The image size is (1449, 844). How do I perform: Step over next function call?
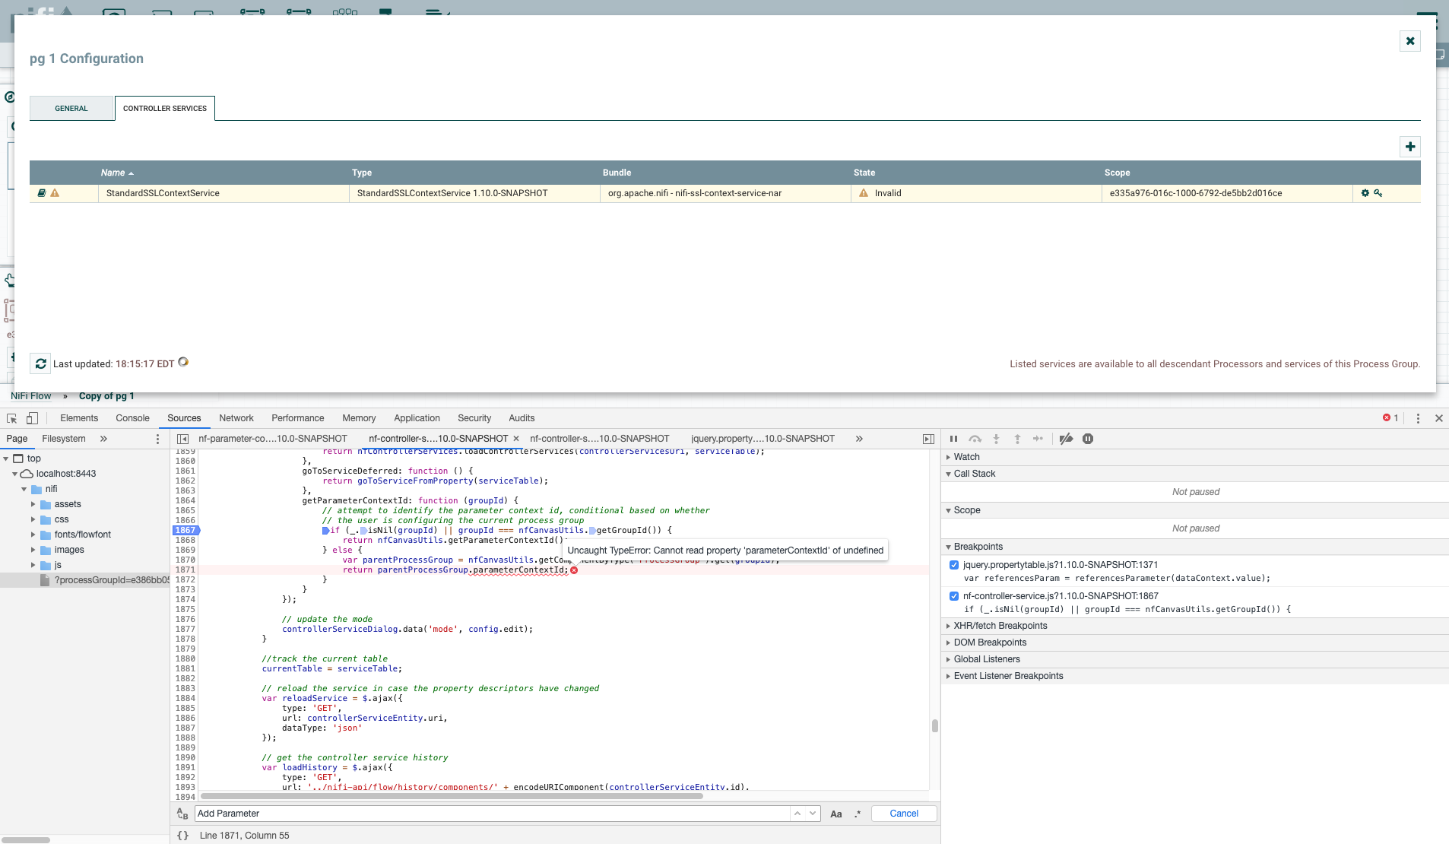click(x=975, y=439)
